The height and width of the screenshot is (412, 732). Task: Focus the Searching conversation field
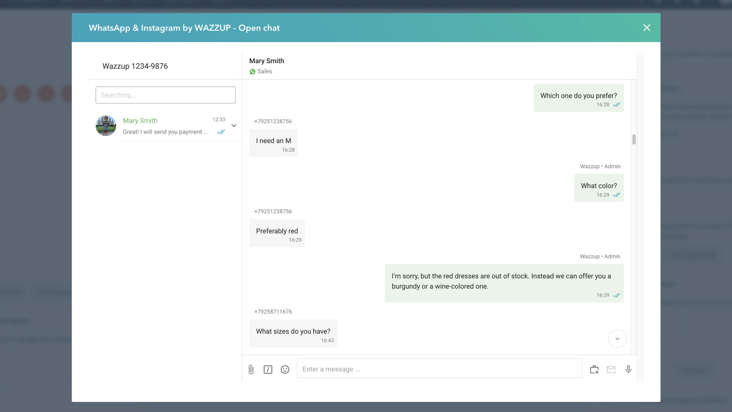pyautogui.click(x=165, y=95)
